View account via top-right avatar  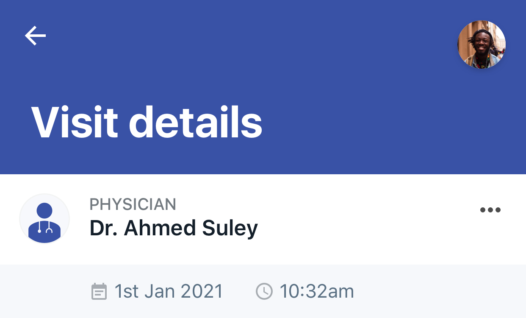(x=482, y=45)
